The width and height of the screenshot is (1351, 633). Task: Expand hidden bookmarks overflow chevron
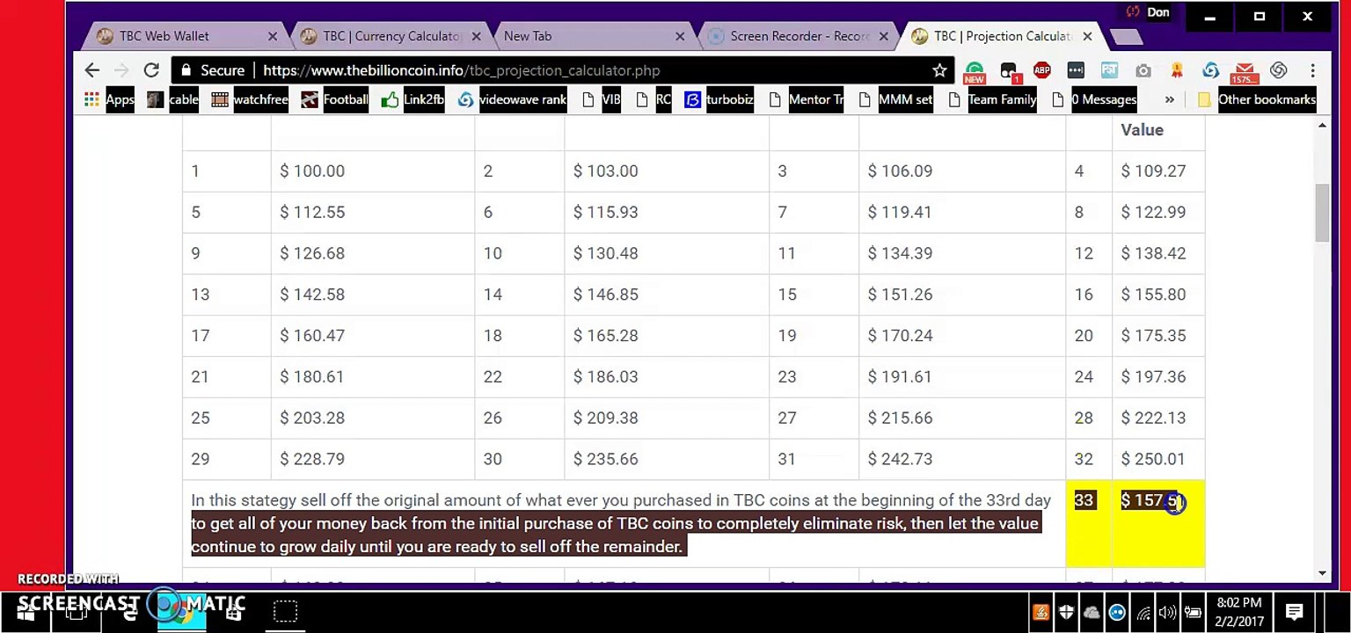[x=1169, y=99]
